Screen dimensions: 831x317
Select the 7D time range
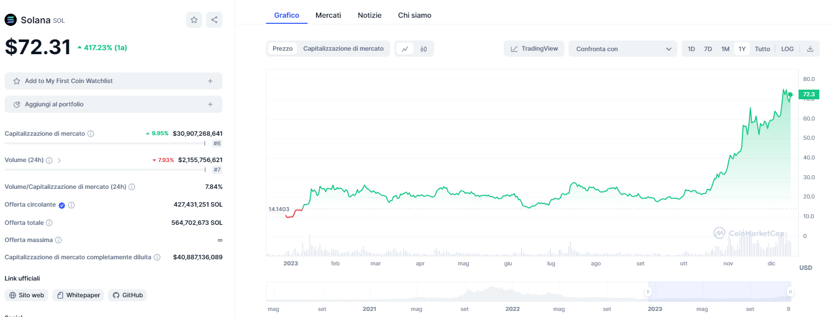(x=708, y=49)
